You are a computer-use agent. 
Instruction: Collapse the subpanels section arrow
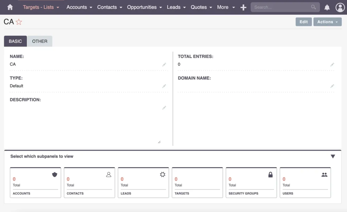pyautogui.click(x=333, y=156)
